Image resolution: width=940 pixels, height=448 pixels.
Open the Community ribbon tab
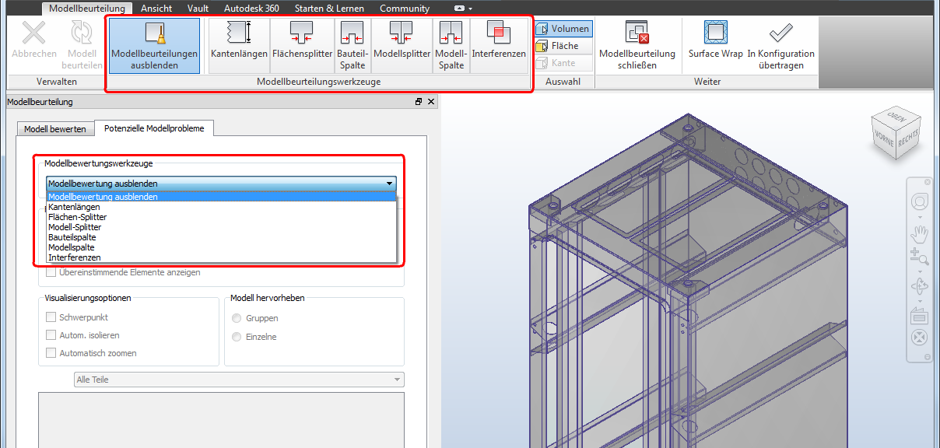[x=405, y=9]
